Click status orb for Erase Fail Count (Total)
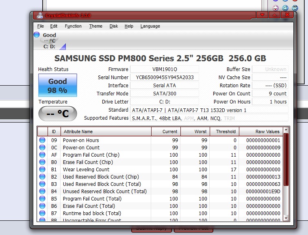This screenshot has width=308, height=235. tap(42, 206)
